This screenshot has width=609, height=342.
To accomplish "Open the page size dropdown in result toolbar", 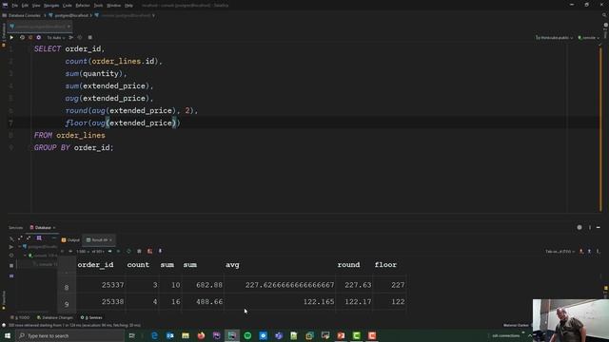I will tap(83, 251).
